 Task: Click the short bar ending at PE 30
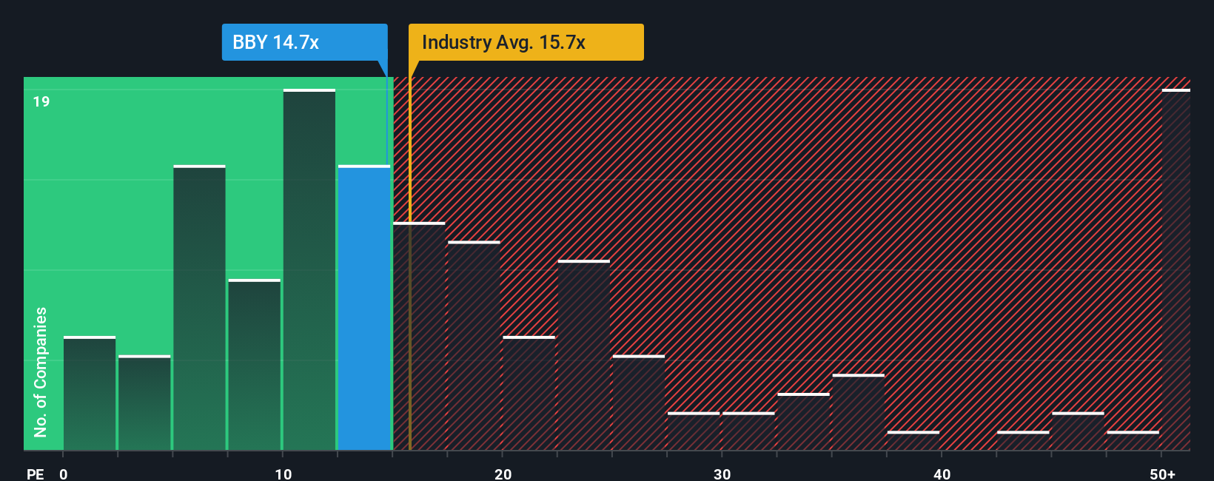click(x=694, y=431)
